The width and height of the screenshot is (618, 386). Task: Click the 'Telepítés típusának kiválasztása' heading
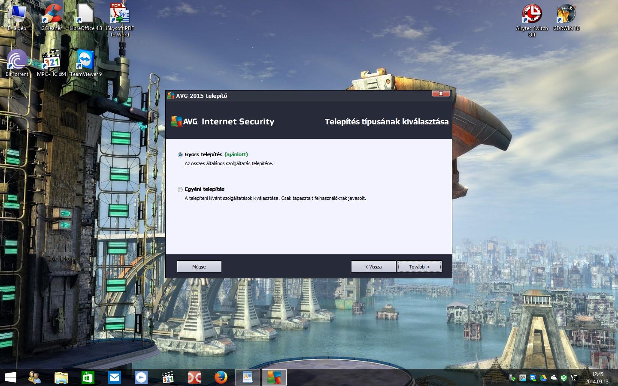click(387, 122)
